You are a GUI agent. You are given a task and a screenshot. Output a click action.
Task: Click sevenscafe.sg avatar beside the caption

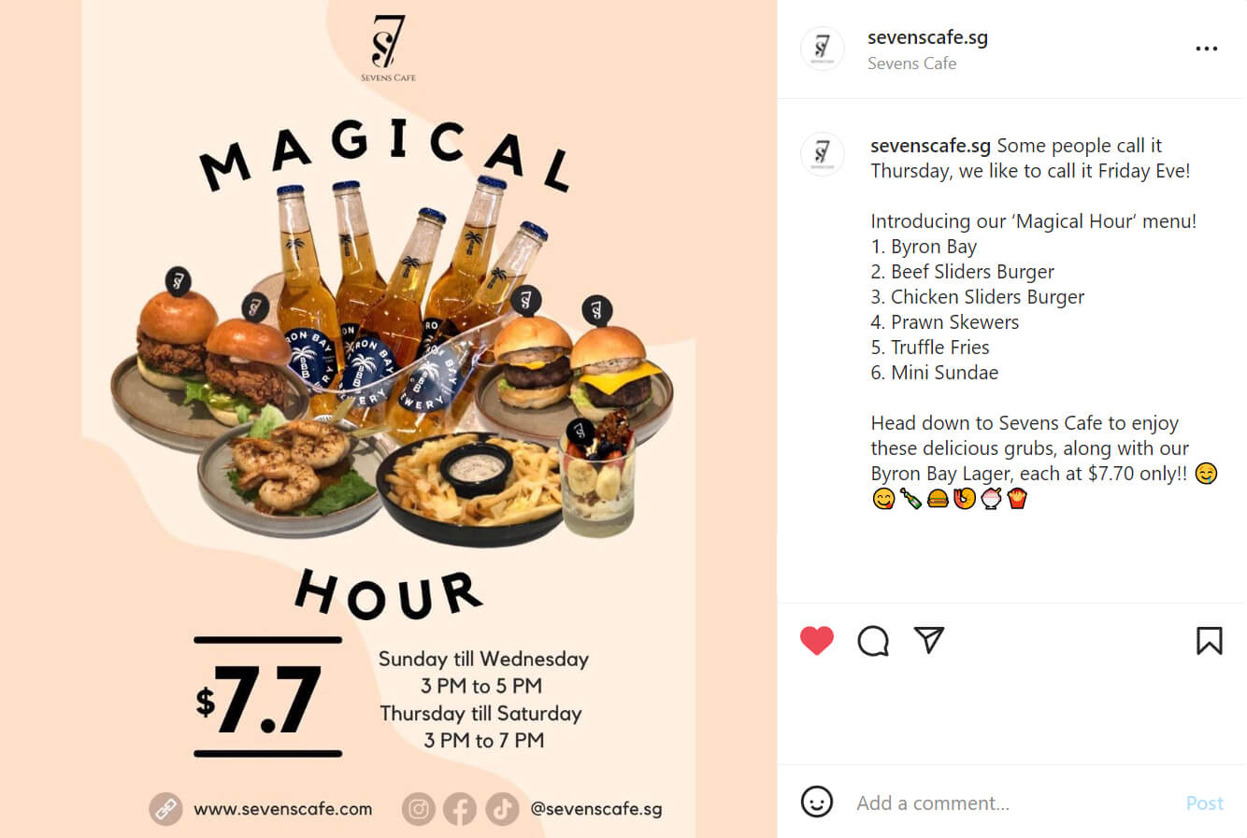823,154
